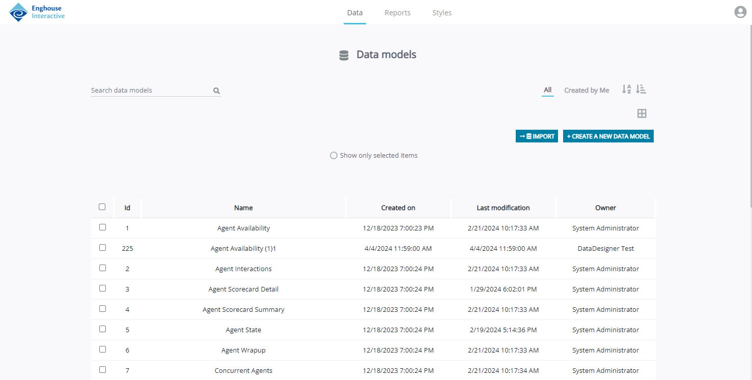Click the search magnifier in the search field
The image size is (752, 380).
pyautogui.click(x=216, y=90)
